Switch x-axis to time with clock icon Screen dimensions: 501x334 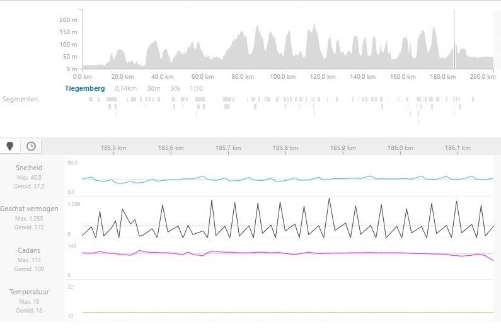[31, 146]
